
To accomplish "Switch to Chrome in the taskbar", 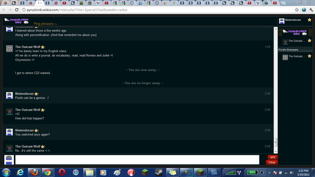I will pos(48,173).
